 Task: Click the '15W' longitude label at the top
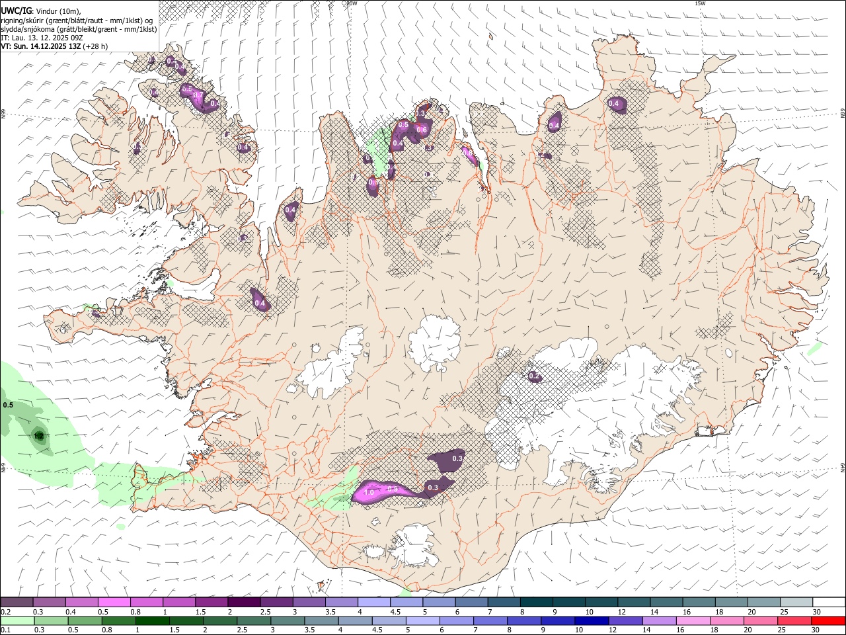700,3
